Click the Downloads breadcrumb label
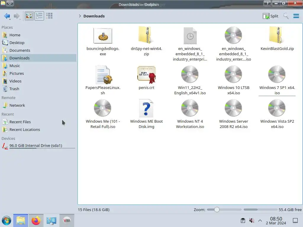The width and height of the screenshot is (303, 227). pyautogui.click(x=94, y=16)
